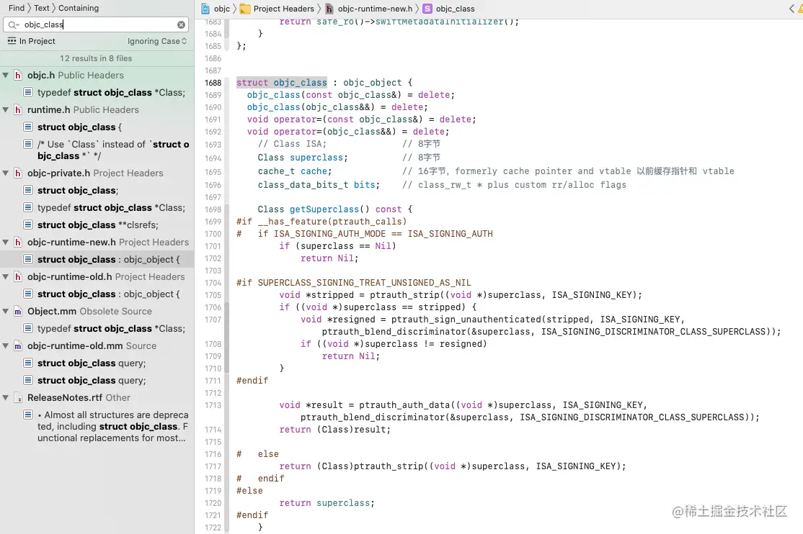Collapse Object.mm results group

(6, 311)
